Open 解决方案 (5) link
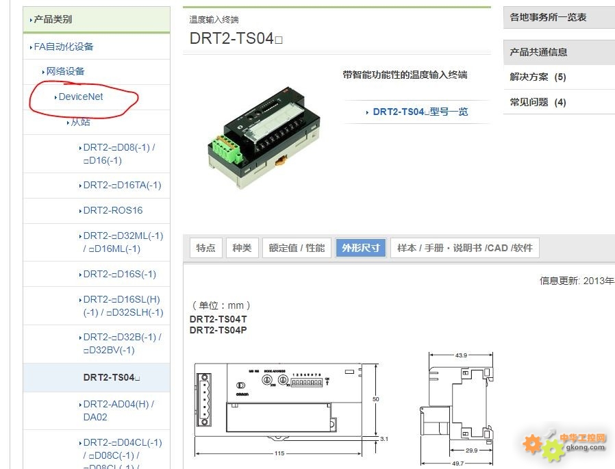 (538, 77)
